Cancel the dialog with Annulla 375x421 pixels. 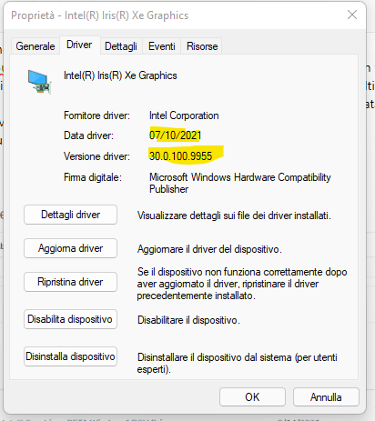[326, 397]
